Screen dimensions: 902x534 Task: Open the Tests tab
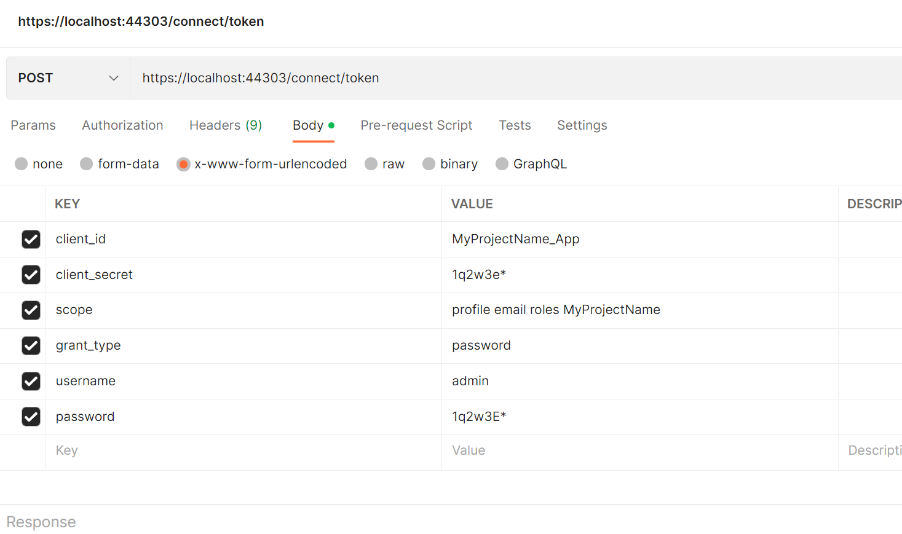(515, 125)
